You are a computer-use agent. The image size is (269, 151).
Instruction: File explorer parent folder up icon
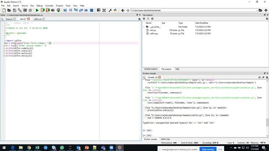tap(152, 18)
